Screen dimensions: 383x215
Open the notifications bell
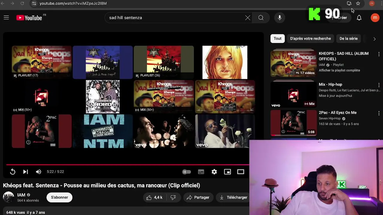(x=359, y=18)
